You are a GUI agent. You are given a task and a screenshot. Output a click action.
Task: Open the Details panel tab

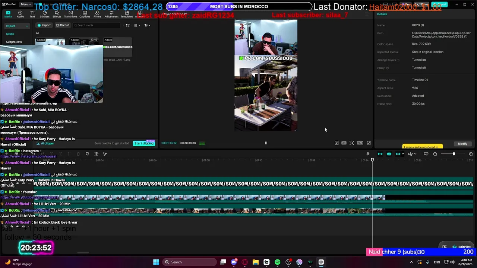(382, 14)
